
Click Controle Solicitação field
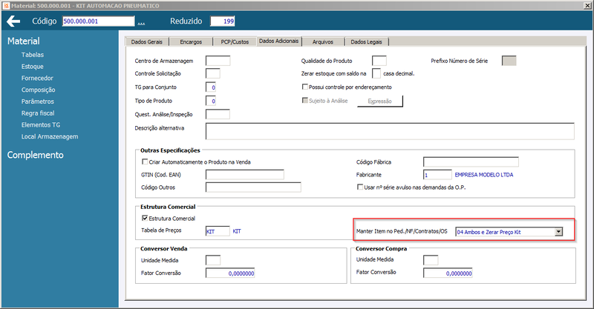point(213,73)
